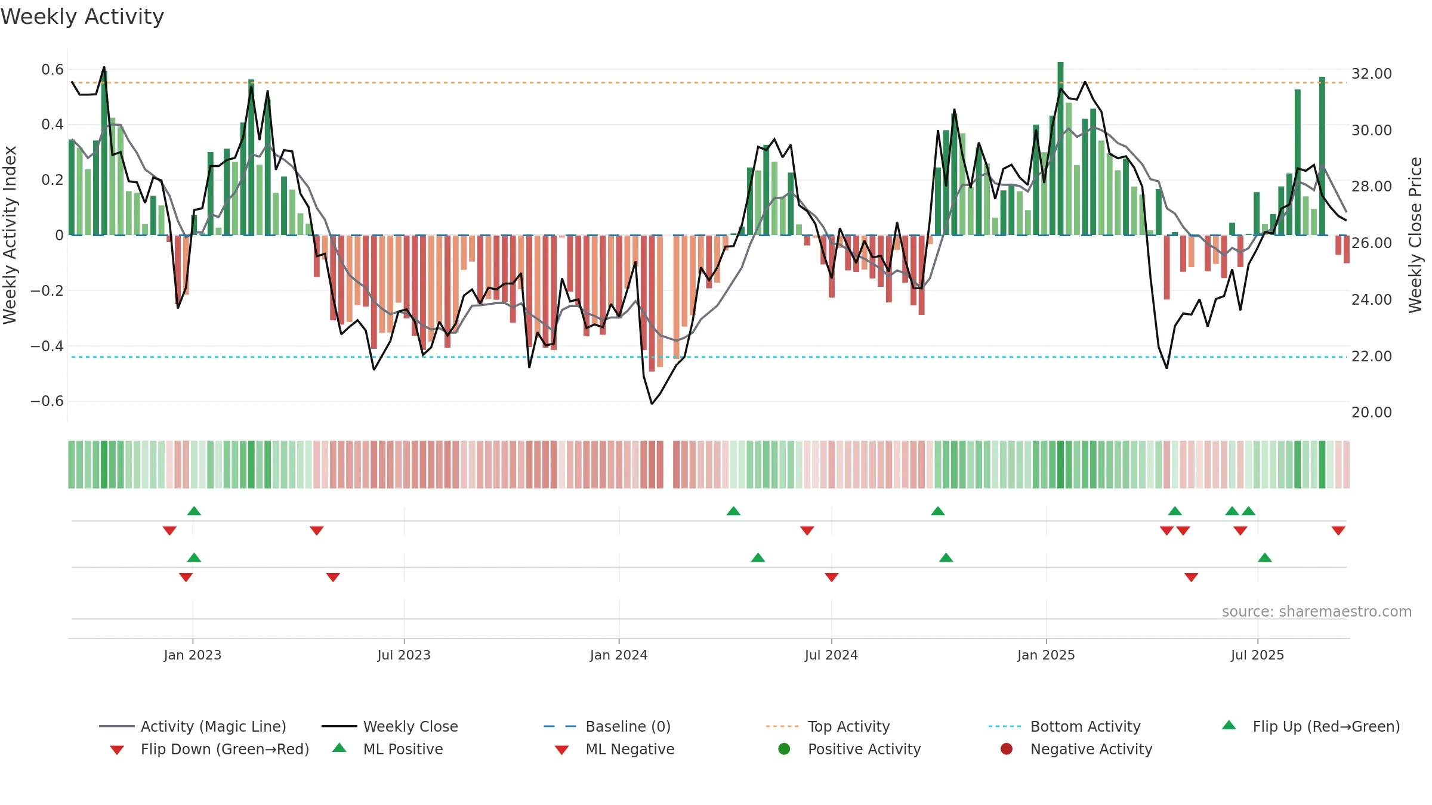The width and height of the screenshot is (1432, 805).
Task: Click the Jan 2025 x-axis label
Action: point(1046,655)
